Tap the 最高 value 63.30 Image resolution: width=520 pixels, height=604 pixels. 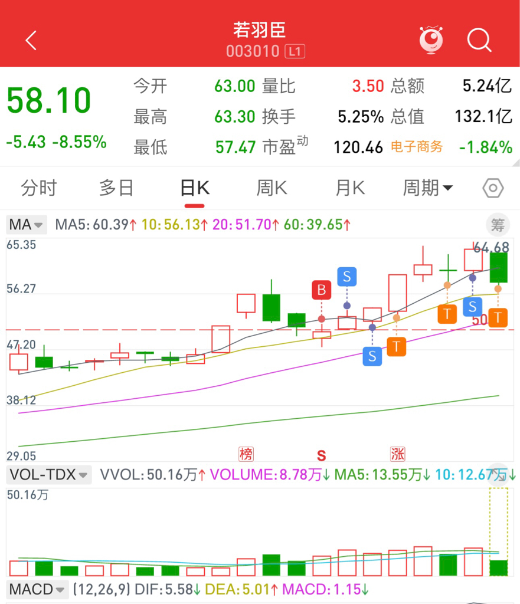(235, 117)
